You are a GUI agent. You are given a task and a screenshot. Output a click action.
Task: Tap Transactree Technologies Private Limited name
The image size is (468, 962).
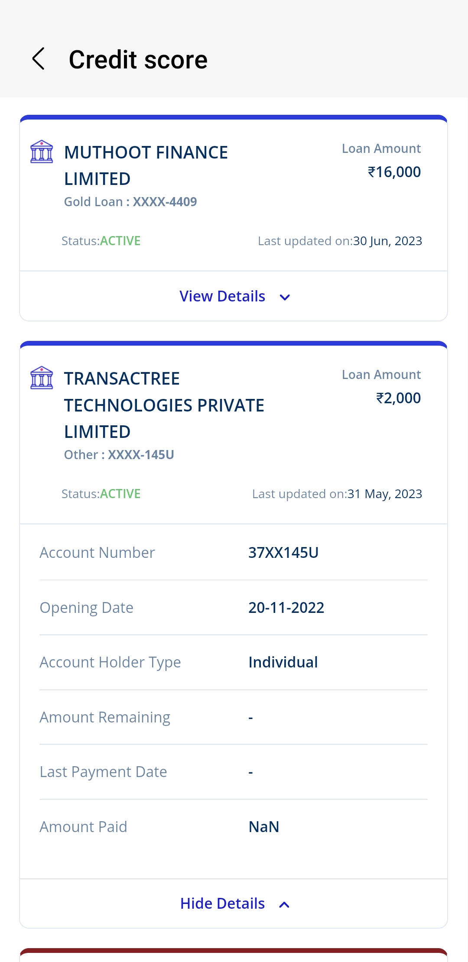click(164, 405)
